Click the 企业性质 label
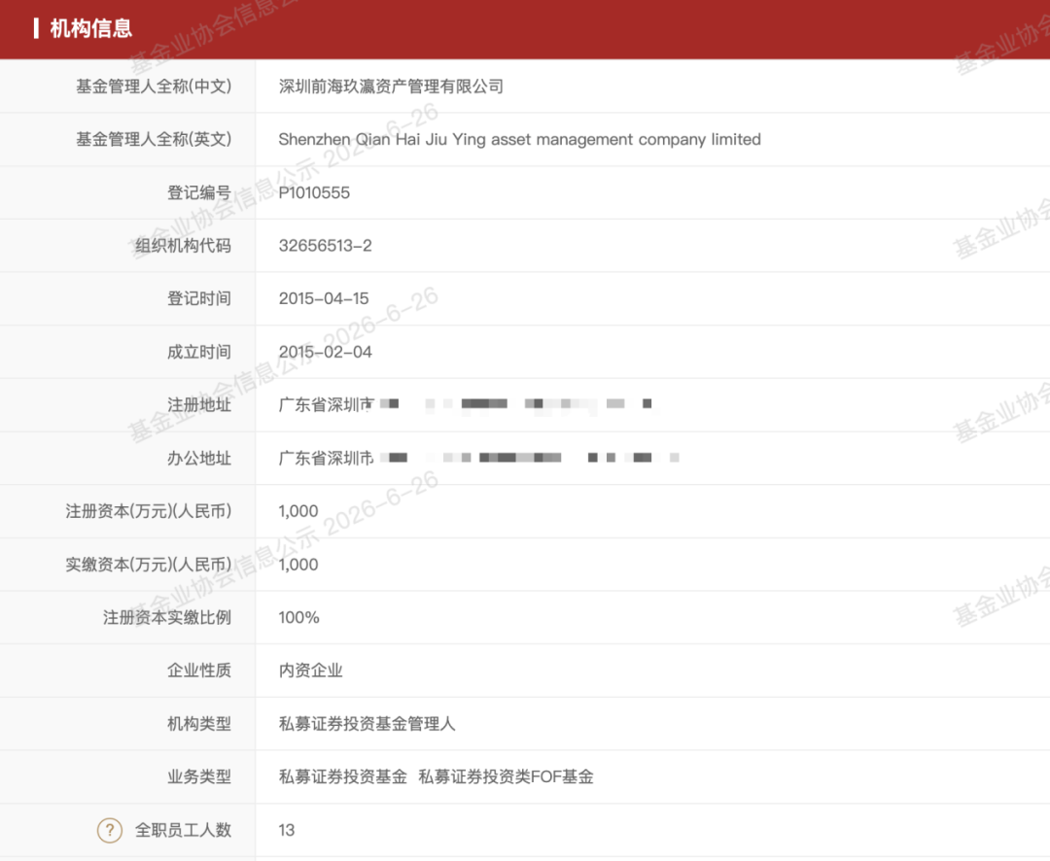 tap(199, 671)
